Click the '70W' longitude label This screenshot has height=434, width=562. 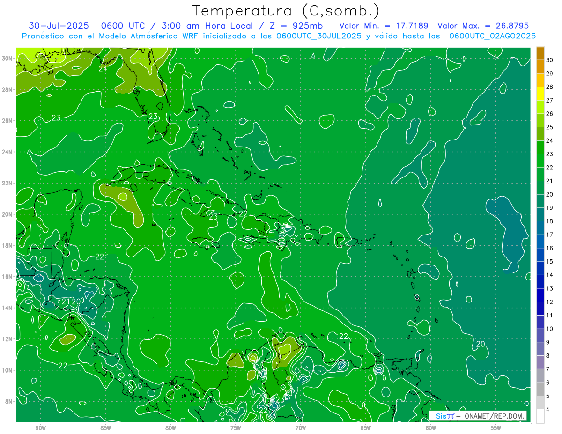[x=301, y=427]
